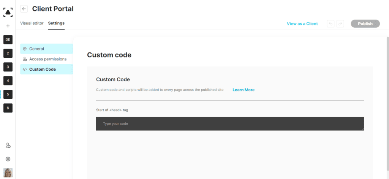Open General settings section

pos(47,49)
